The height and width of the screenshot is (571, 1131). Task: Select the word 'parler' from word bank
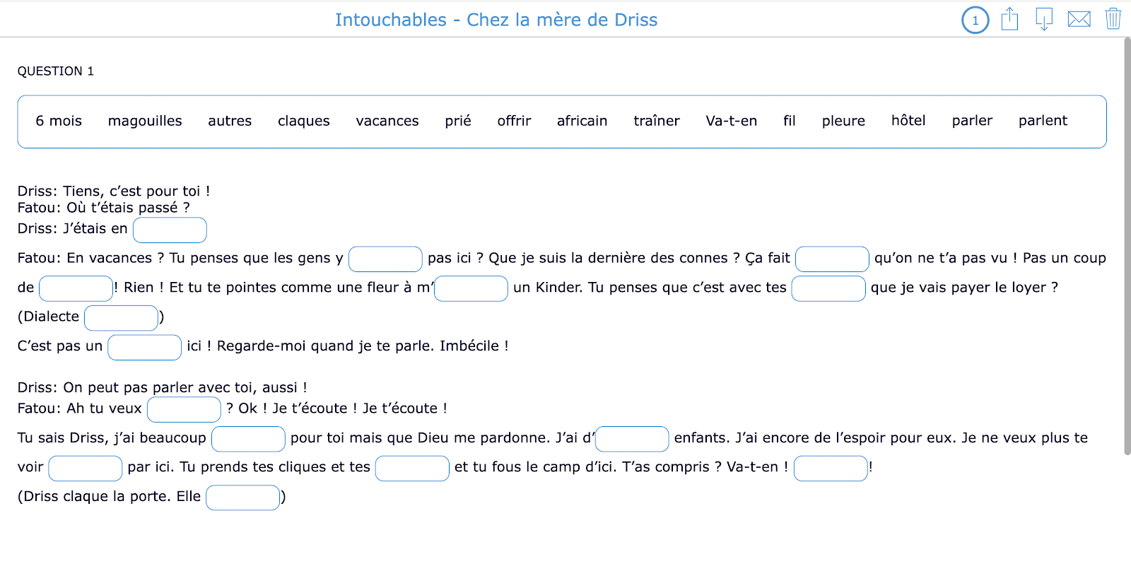(972, 121)
